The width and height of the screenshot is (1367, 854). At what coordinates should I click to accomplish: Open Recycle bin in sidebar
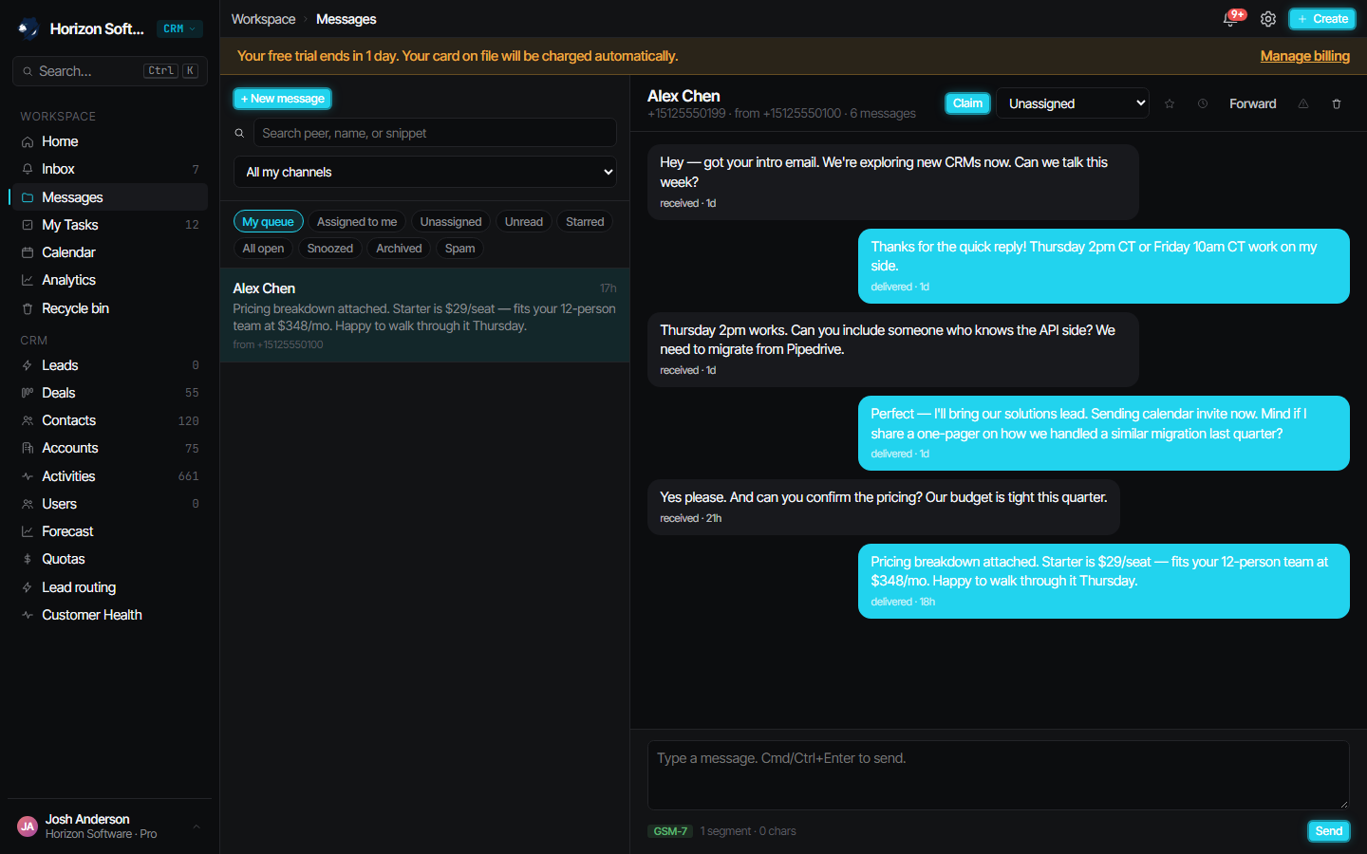(109, 308)
